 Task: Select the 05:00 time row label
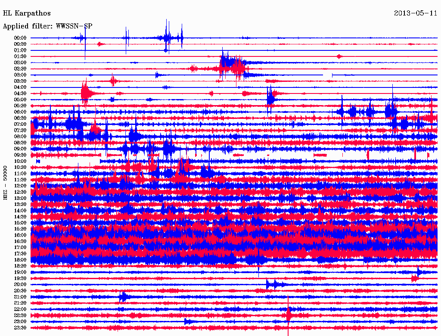tap(20, 100)
